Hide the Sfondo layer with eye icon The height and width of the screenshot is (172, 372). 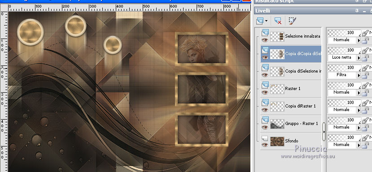pos(265,145)
